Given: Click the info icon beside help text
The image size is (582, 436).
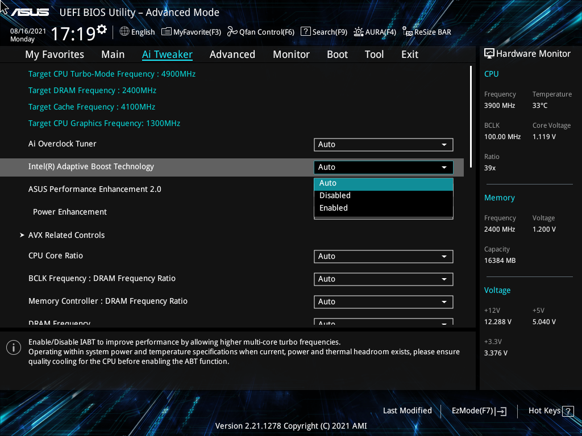Looking at the screenshot, I should tap(14, 347).
